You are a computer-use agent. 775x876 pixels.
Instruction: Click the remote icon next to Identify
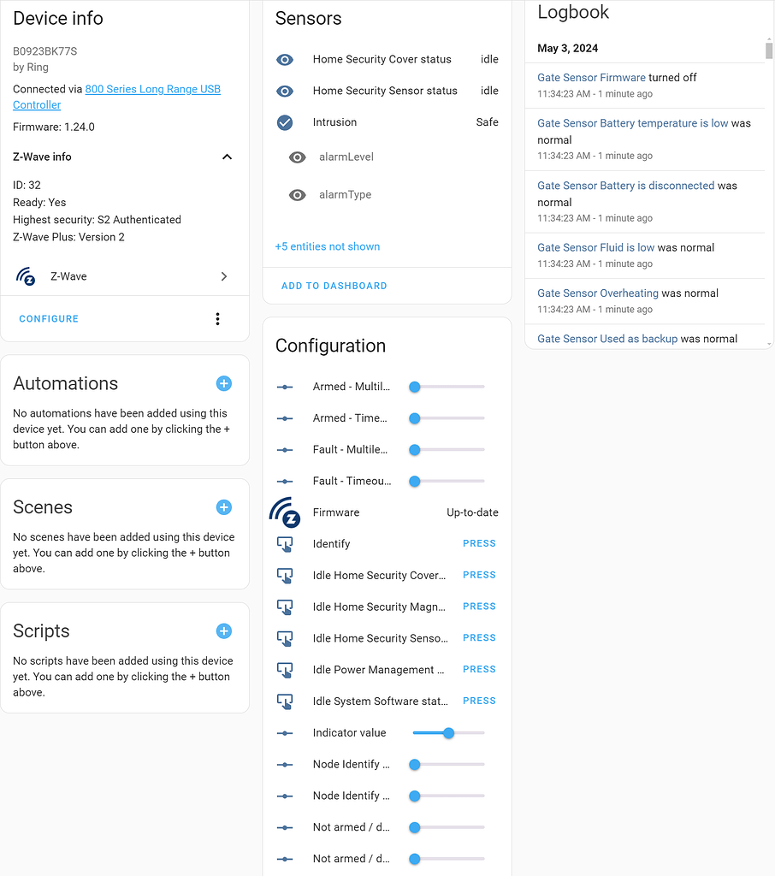[x=284, y=543]
